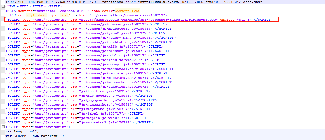The height and width of the screenshot is (140, 325).
Task: Select the namemarker.js script line
Action: tap(80, 105)
